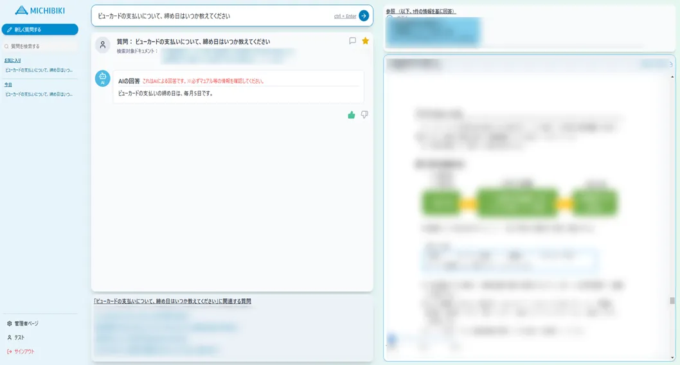Sign out using サインアウト
680x365 pixels.
tap(24, 352)
